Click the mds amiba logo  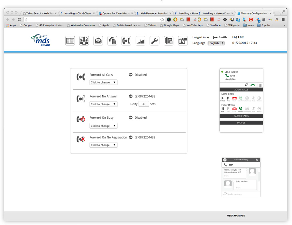click(x=41, y=40)
